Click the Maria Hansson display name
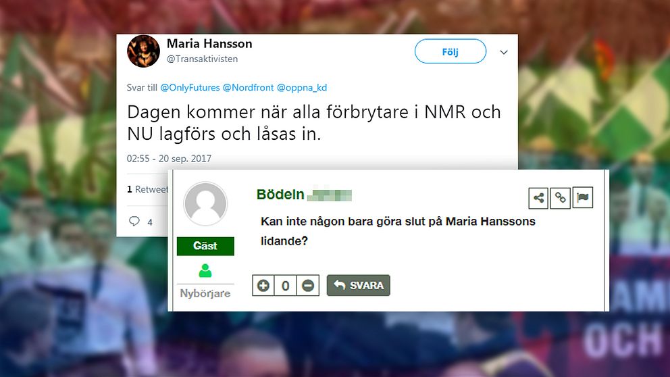The width and height of the screenshot is (670, 377). (209, 44)
